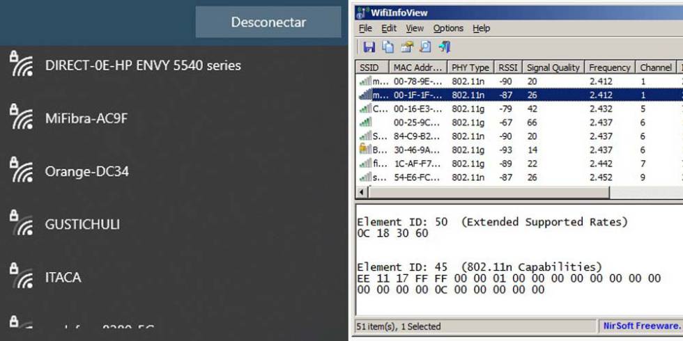Sort by the Channel column header
Viewport: 683px width, 341px height.
(656, 68)
